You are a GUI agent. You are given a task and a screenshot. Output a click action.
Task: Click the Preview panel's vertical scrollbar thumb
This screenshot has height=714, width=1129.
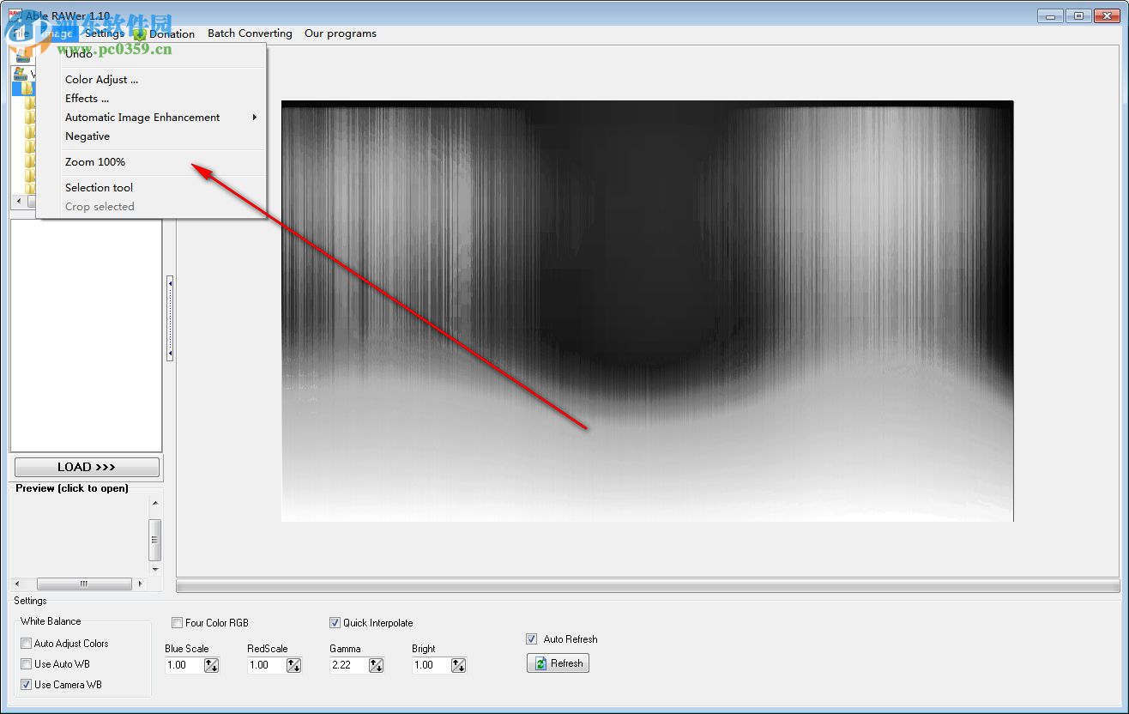(155, 540)
